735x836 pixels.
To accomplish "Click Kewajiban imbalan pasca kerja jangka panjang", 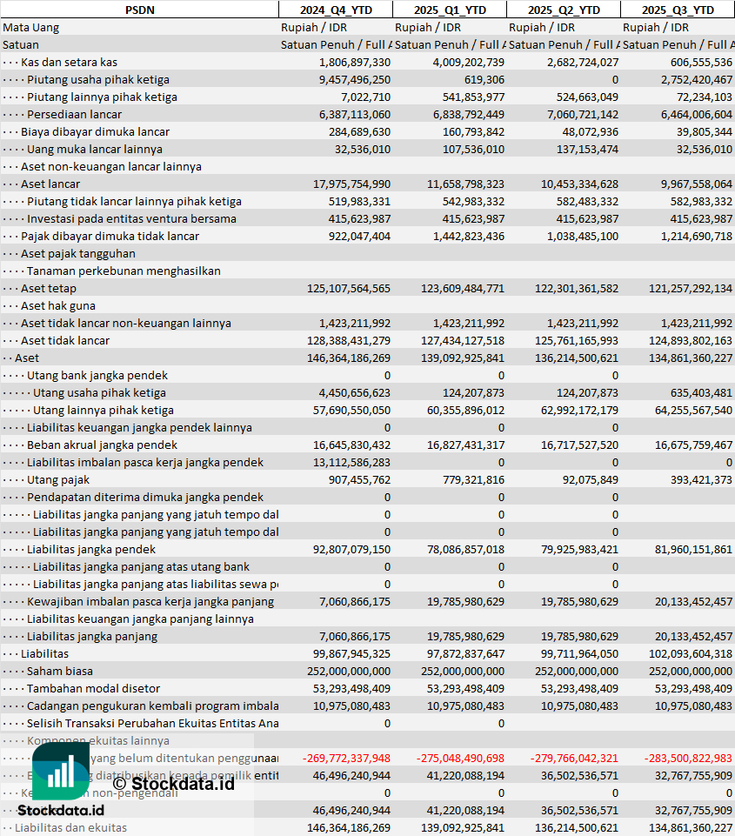I will 150,602.
